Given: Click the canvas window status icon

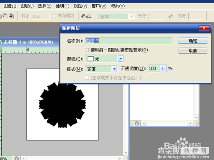Looking at the screenshot, I should tap(17, 158).
